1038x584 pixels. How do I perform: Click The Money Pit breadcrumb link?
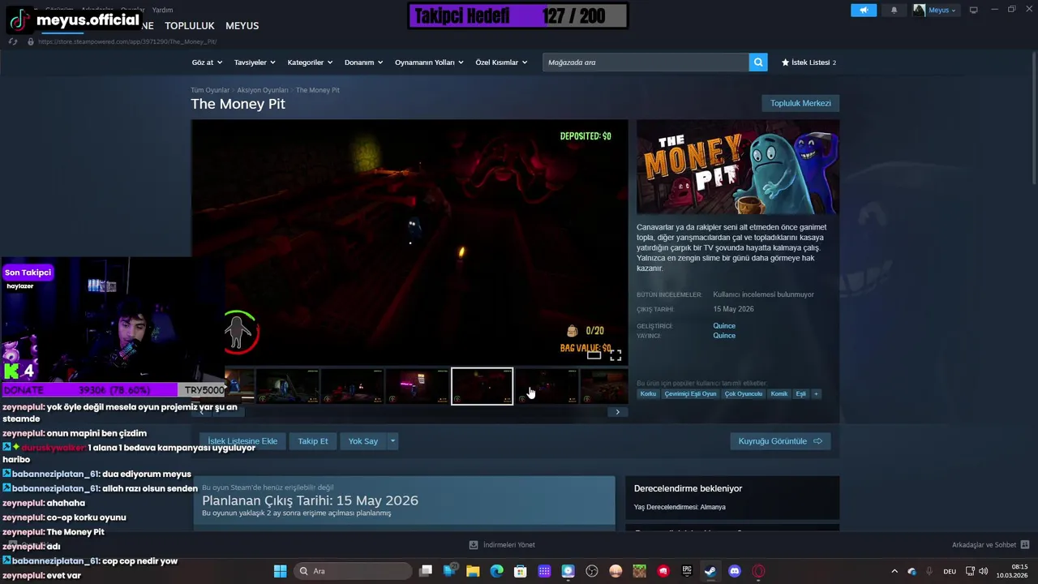(x=318, y=90)
